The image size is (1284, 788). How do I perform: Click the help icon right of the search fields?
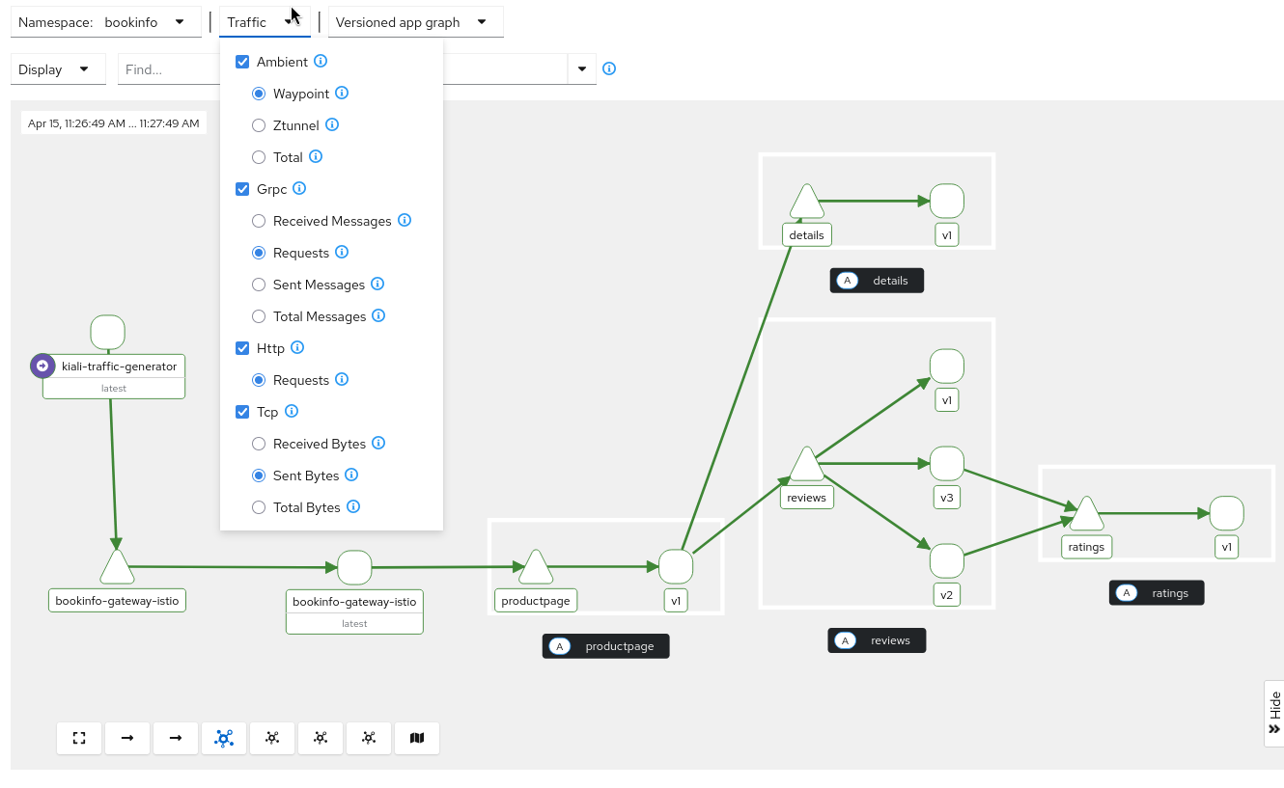[609, 68]
